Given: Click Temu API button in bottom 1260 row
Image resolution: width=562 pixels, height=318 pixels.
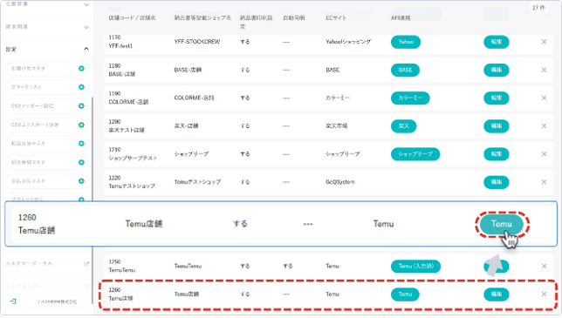Looking at the screenshot, I should click(x=405, y=294).
